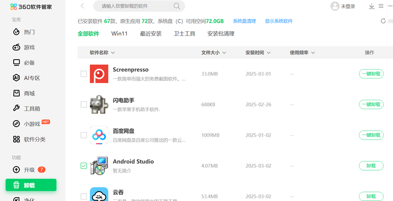
Task: Click the 未登录 login text
Action: (x=348, y=7)
